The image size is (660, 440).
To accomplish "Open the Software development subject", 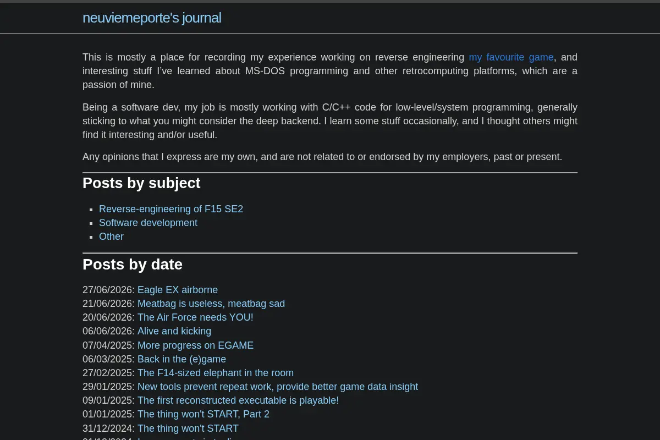I will click(x=148, y=223).
